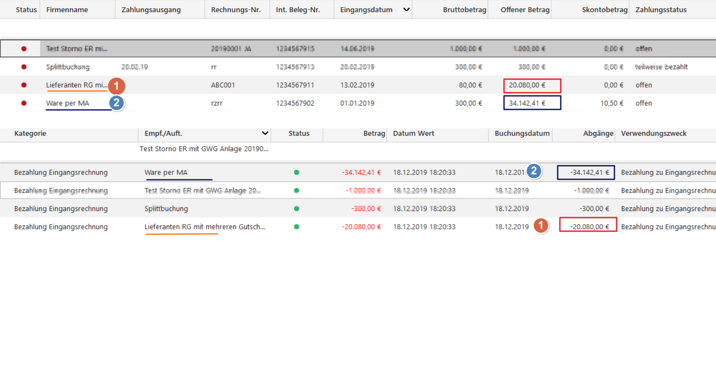
Task: Click the Rechnungs-Nr. column header
Action: (236, 10)
